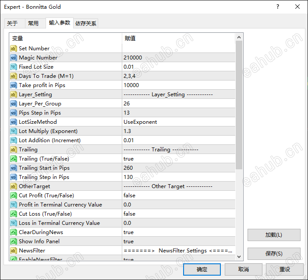Click the string icon beside Days To Trade
Screen dimensions: 308x280
pyautogui.click(x=13, y=76)
